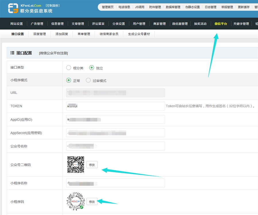The width and height of the screenshot is (258, 215).
Task: Click 修改 button next to 公众号二维码
Action: pos(92,165)
